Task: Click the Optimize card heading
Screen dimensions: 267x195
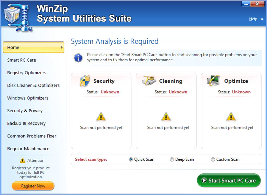Action: [x=236, y=81]
